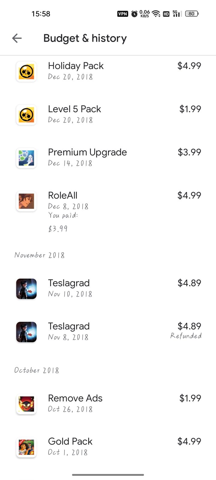This screenshot has height=480, width=216.
Task: Tap the VPN status bar indicator
Action: (x=123, y=14)
